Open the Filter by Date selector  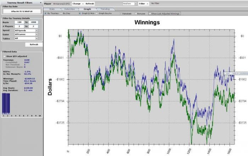[x=22, y=11]
